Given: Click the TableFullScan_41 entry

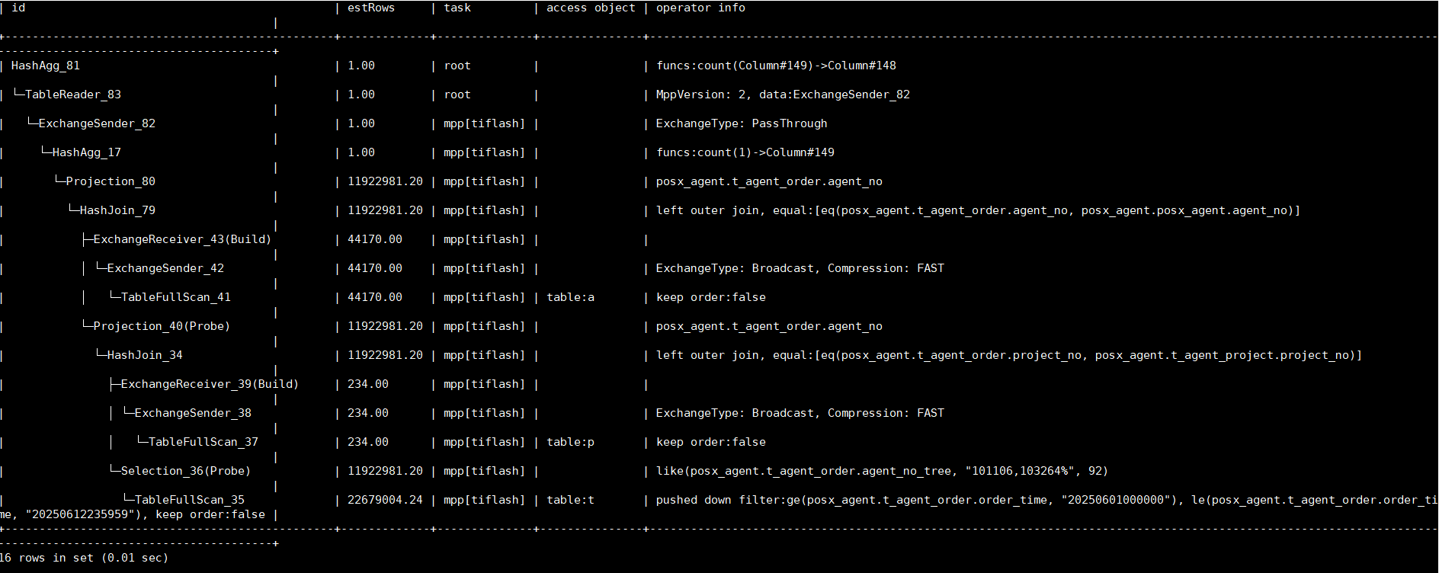Looking at the screenshot, I should 175,297.
